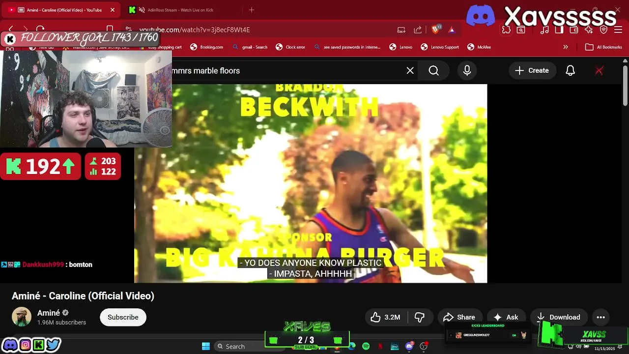This screenshot has height=354, width=629.
Task: Open the Aminé channel name link
Action: (x=49, y=313)
